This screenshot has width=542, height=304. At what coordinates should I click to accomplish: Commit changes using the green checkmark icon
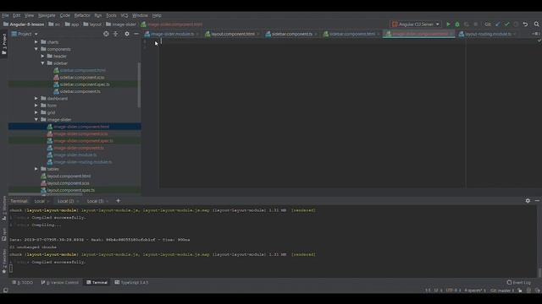(506, 24)
